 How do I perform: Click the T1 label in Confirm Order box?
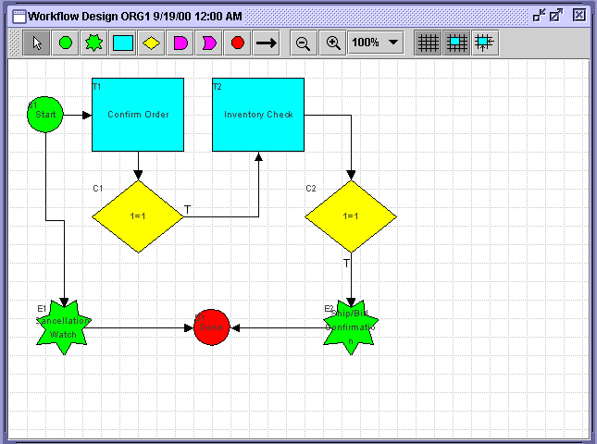[96, 87]
